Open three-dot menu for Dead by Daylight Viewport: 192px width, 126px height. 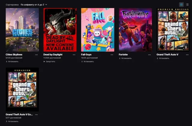74,55
